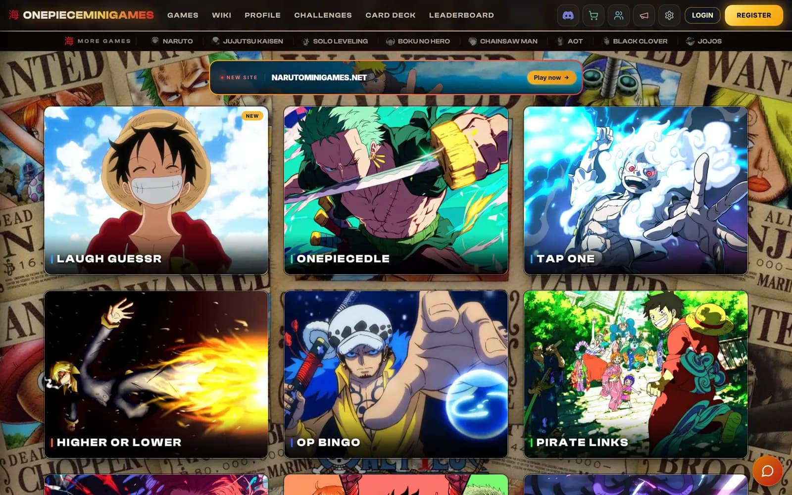Open the Onepiecedle game card
The width and height of the screenshot is (792, 495).
point(396,190)
